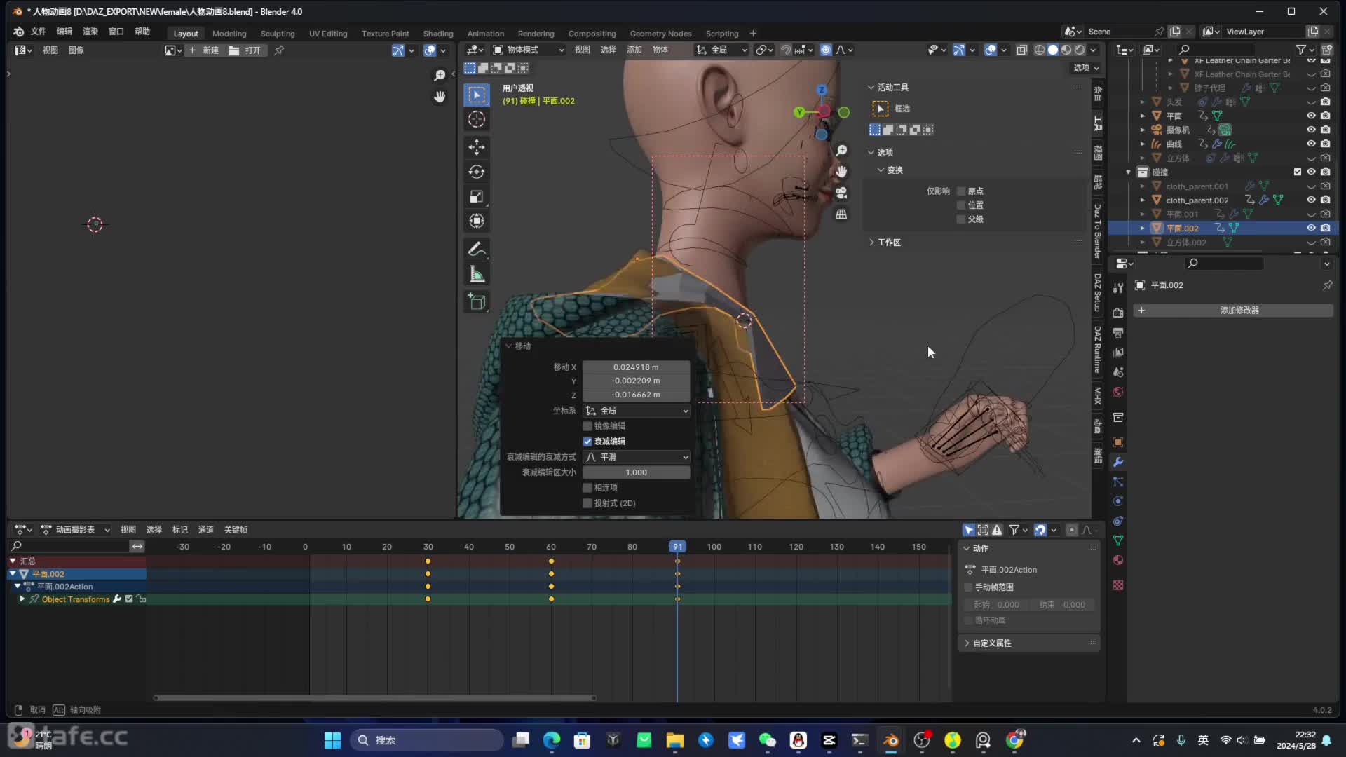Viewport: 1346px width, 757px height.
Task: Open the Physics properties tab
Action: tap(1118, 501)
